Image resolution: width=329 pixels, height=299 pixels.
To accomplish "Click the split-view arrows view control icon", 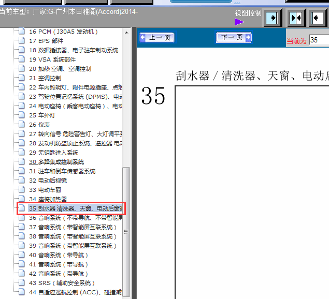I will coord(296,18).
